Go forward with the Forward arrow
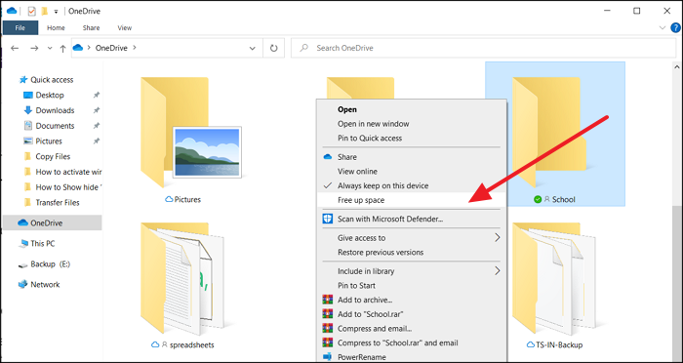The image size is (683, 363). [x=34, y=49]
